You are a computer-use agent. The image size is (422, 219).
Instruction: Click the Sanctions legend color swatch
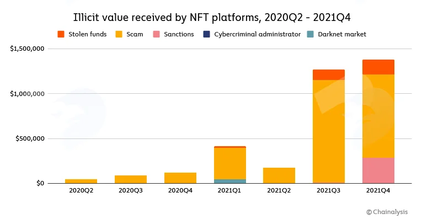[156, 34]
